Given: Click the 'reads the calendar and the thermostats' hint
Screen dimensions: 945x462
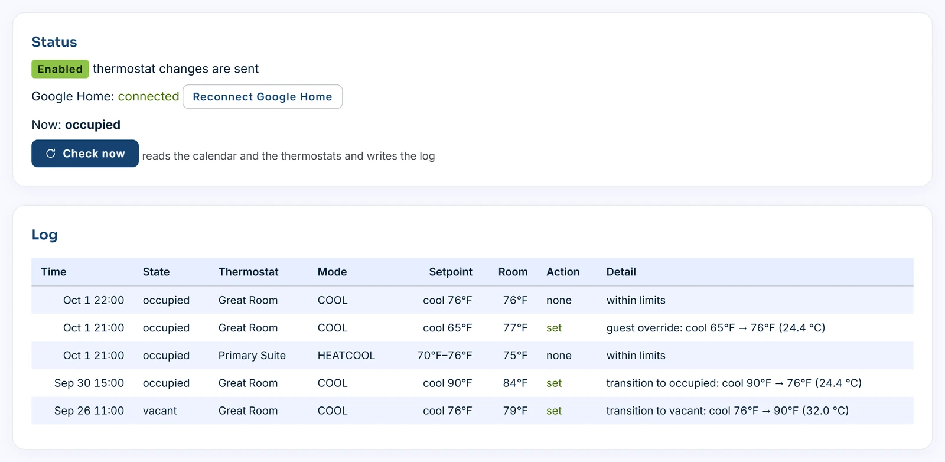Looking at the screenshot, I should pyautogui.click(x=288, y=156).
